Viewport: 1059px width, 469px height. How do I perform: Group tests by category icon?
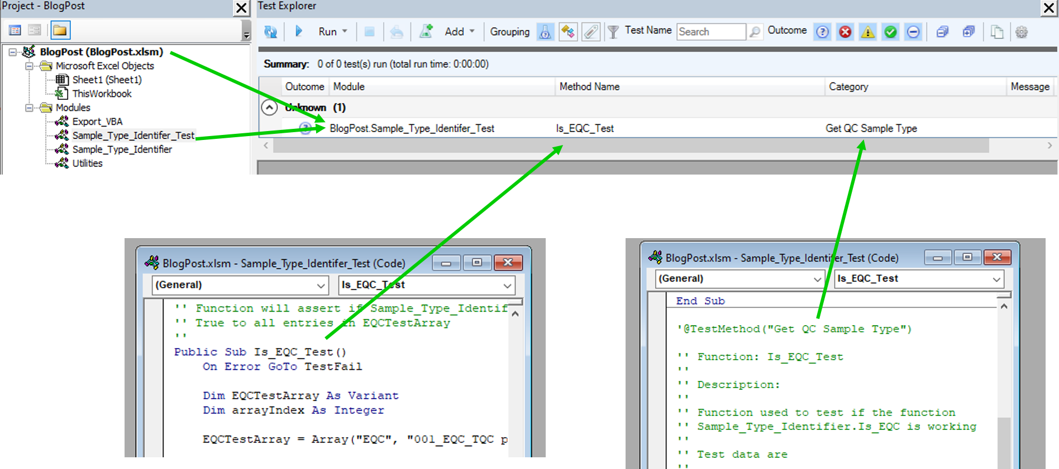click(x=568, y=32)
